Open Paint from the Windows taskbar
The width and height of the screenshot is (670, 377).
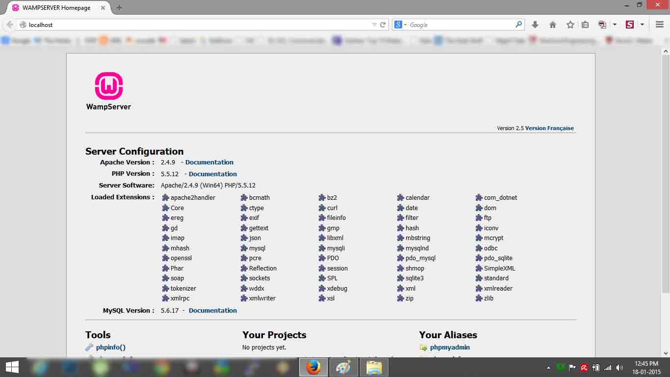click(x=344, y=367)
